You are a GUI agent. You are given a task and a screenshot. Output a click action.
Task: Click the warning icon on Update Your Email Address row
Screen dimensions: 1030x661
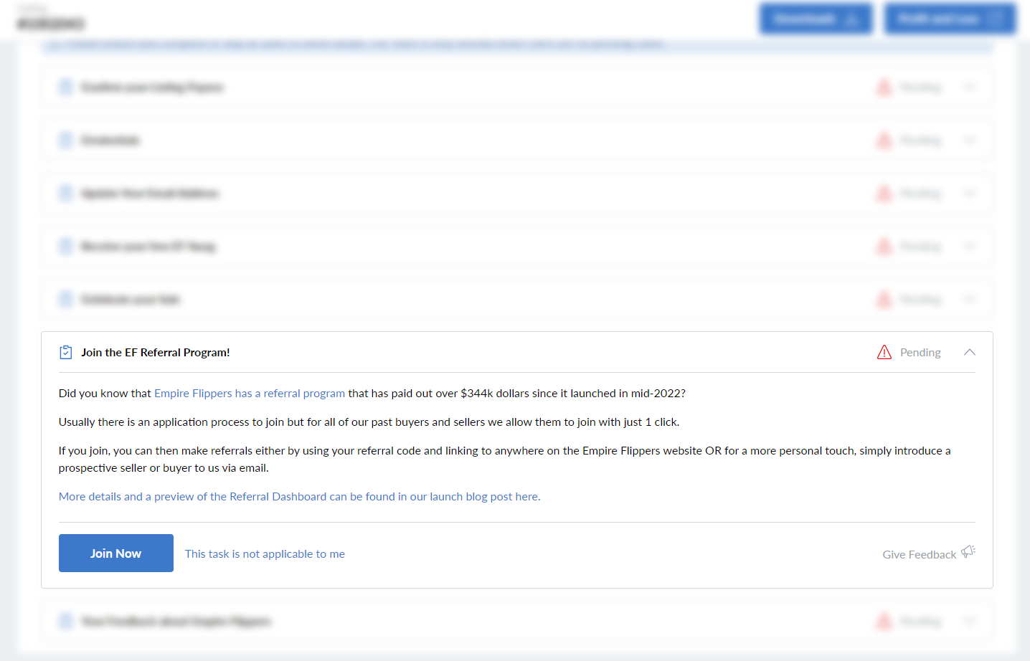coord(884,194)
